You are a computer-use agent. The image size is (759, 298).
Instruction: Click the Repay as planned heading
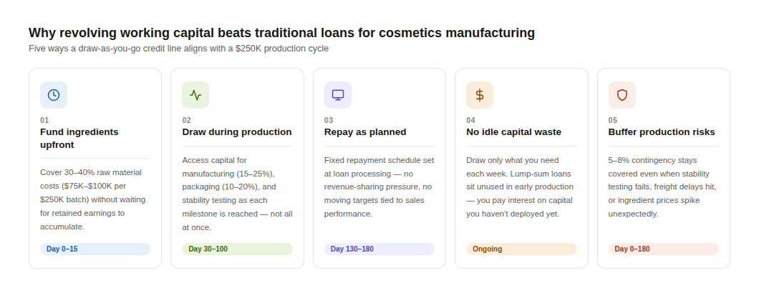point(365,132)
